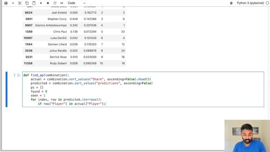Place cursor on seen = 1 line

pyautogui.click(x=38, y=95)
